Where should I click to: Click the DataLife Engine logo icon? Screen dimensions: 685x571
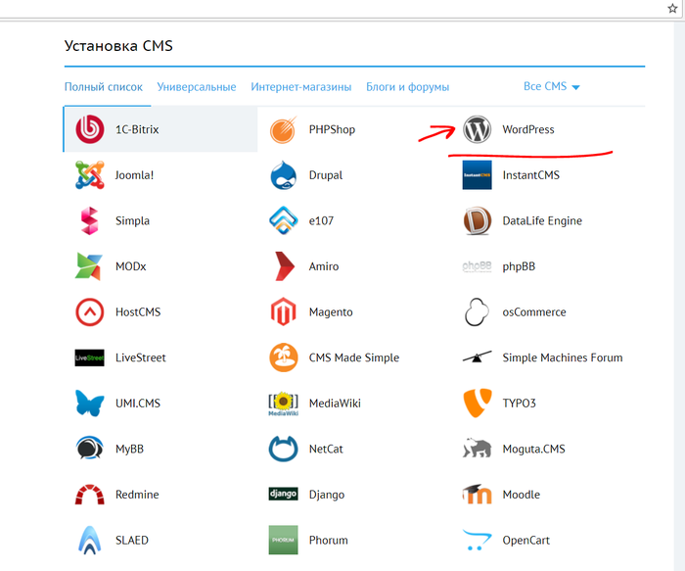(x=478, y=220)
